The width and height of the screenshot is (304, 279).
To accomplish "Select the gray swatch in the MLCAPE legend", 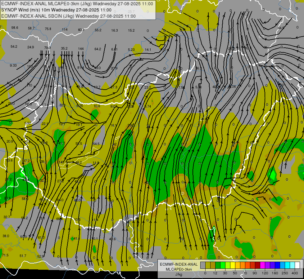I will (x=203, y=265).
